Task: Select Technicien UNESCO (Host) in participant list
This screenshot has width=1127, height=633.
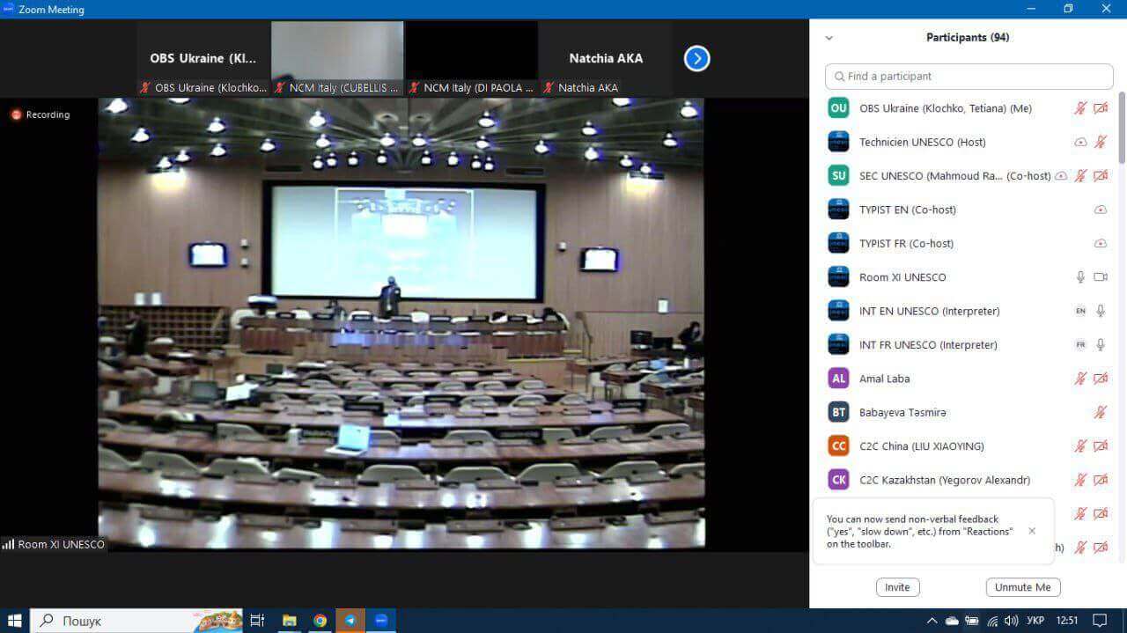Action: [922, 142]
